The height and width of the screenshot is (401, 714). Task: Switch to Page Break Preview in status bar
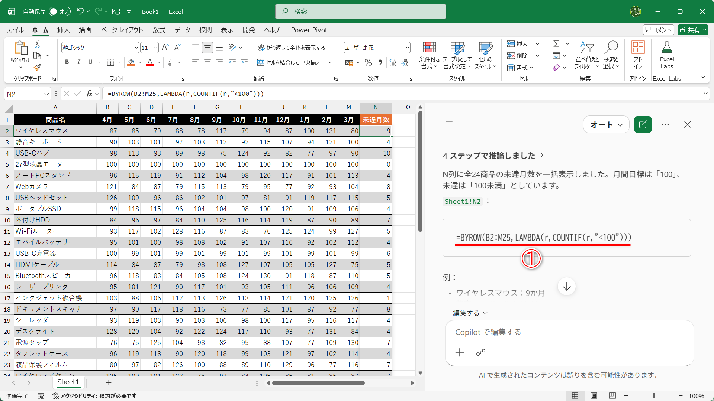(612, 396)
